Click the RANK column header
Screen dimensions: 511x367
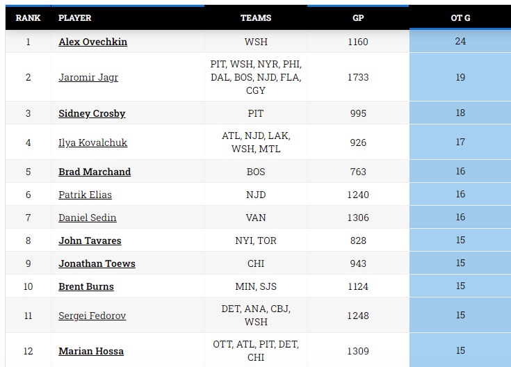tap(28, 18)
